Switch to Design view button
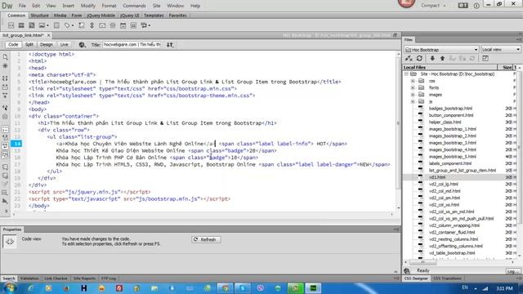523x294 pixels. click(x=47, y=45)
